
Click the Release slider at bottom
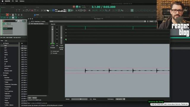point(79,99)
